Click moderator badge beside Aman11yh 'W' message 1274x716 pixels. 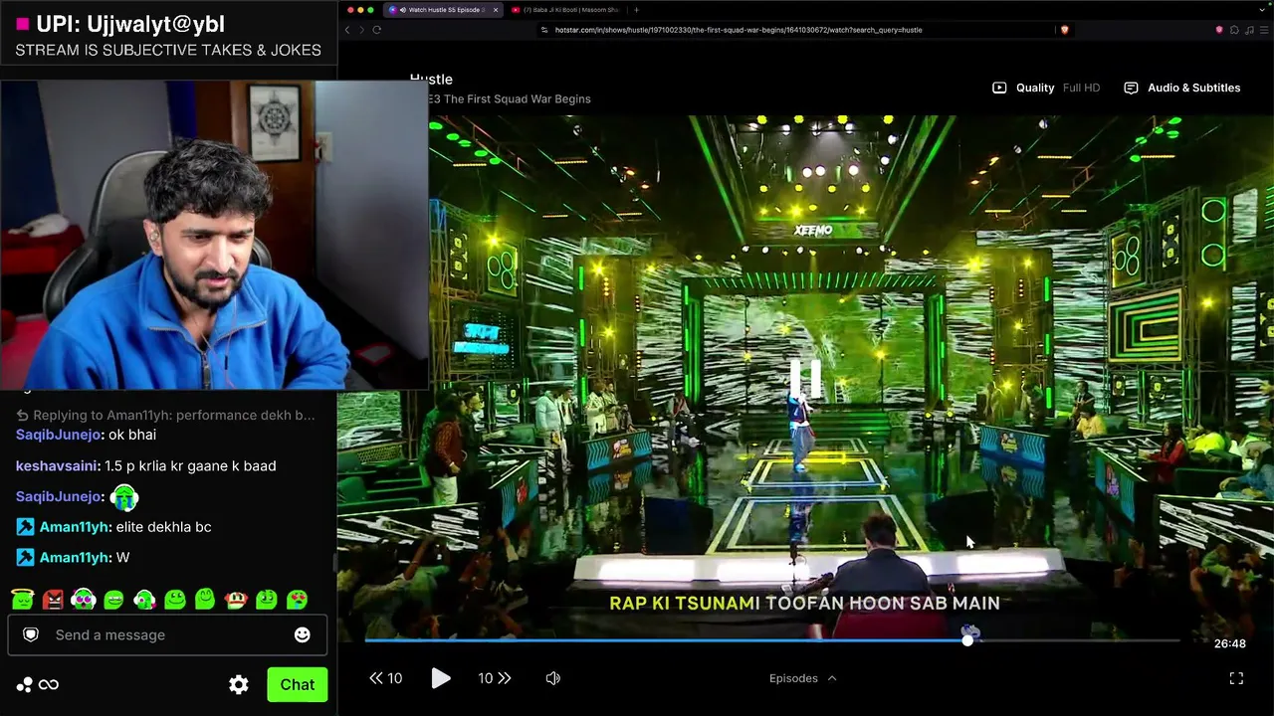(25, 558)
